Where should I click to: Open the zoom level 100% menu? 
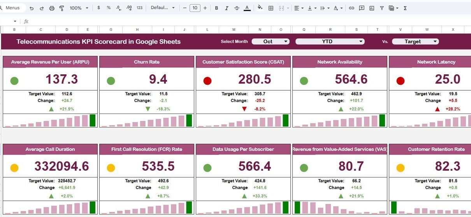pyautogui.click(x=79, y=8)
